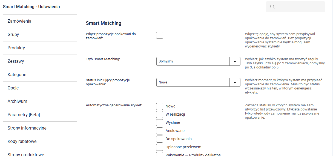Screen dimensions: 333x156
Task: Expand the Status inicjujący dropdown arrow
Action: [x=235, y=82]
